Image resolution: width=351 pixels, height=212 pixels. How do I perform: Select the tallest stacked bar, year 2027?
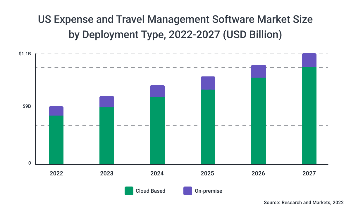point(309,108)
